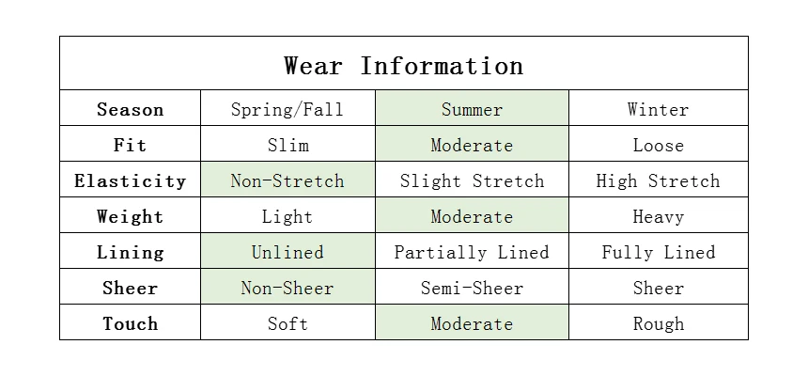
Task: Click the Elasticity row header
Action: (x=130, y=179)
